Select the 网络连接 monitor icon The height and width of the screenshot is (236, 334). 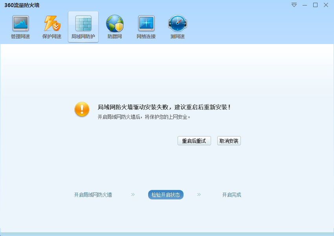point(146,24)
